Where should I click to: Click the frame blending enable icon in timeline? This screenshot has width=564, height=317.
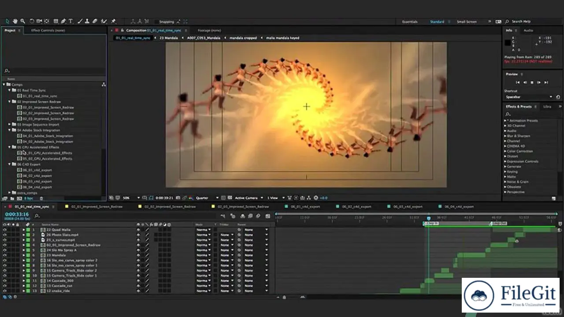pyautogui.click(x=250, y=216)
